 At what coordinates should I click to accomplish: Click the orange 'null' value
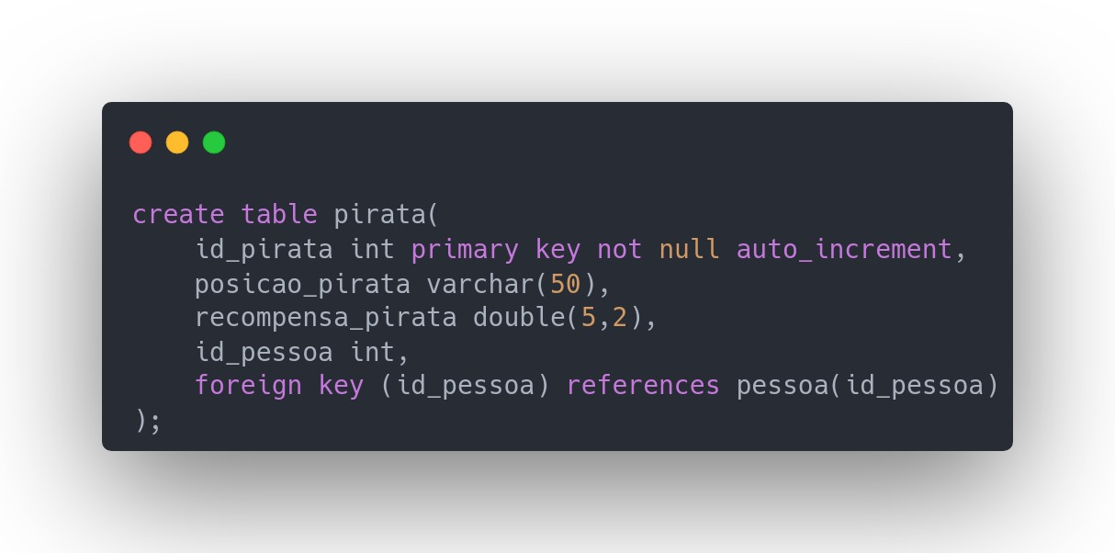(690, 249)
